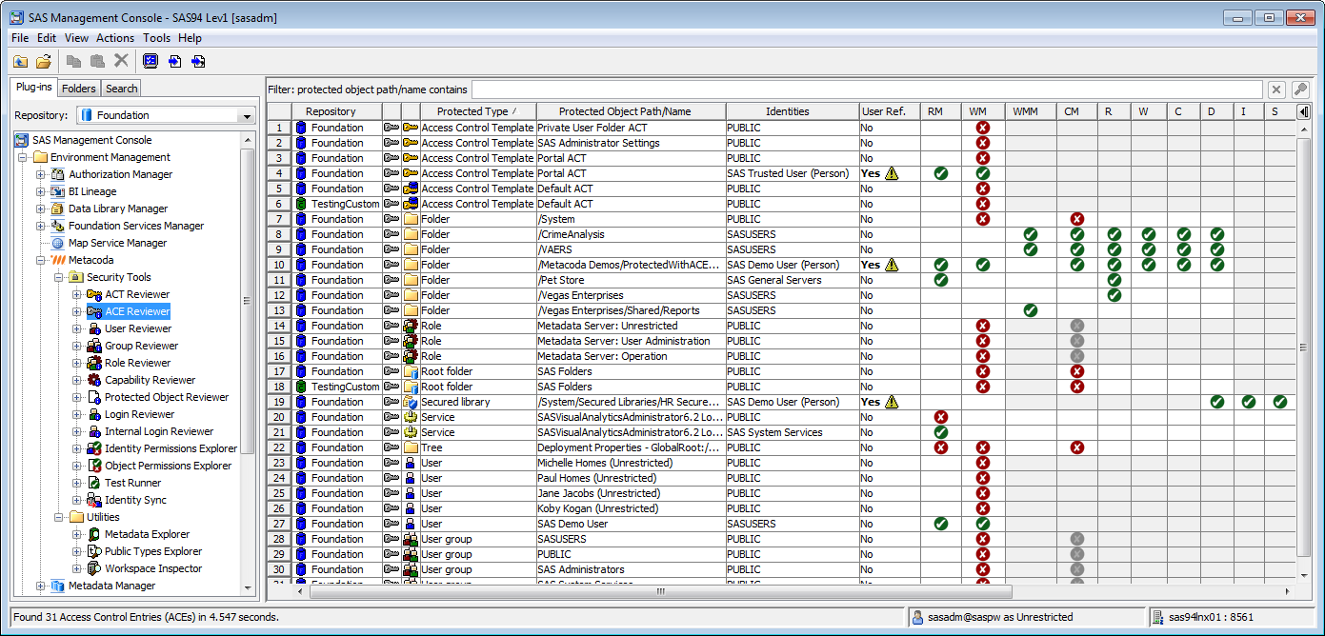Open the Edit menu
Viewport: 1325px width, 636px height.
pyautogui.click(x=47, y=38)
